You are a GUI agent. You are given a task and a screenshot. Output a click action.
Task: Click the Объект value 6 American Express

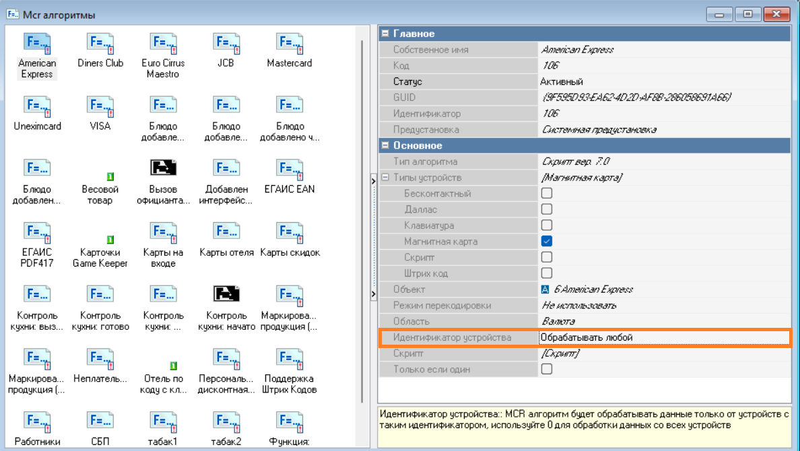(x=593, y=289)
